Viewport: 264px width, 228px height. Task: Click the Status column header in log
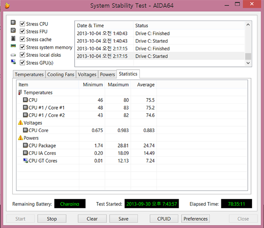point(189,26)
